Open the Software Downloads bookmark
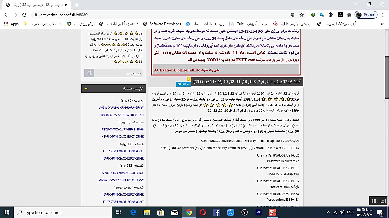Screen dimensions: 389x218 [165, 24]
